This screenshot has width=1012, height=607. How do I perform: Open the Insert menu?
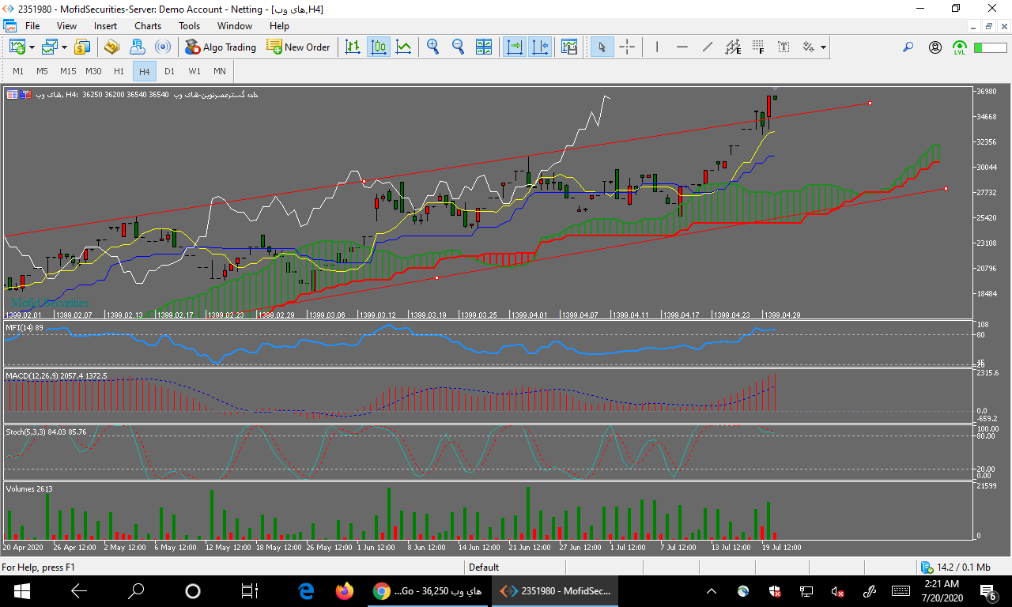click(105, 26)
